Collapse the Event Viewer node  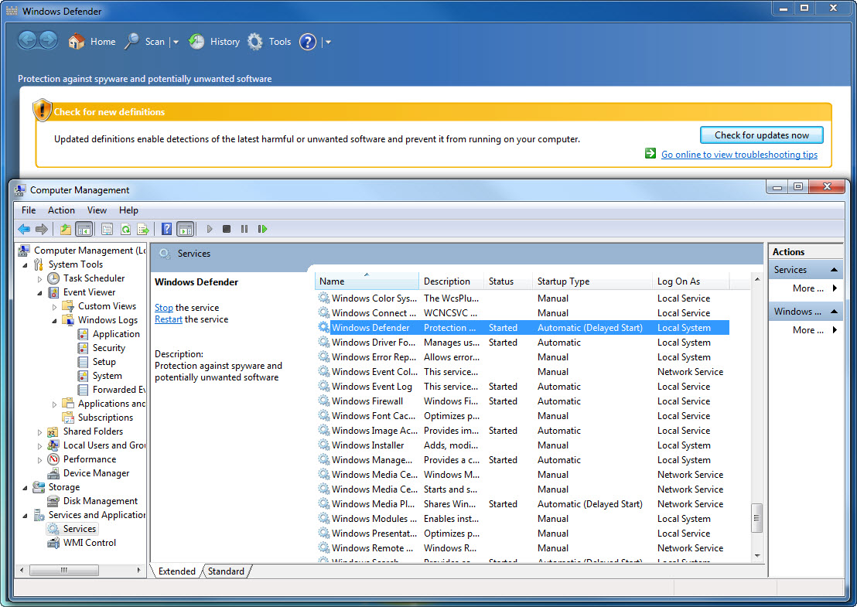[x=39, y=293]
